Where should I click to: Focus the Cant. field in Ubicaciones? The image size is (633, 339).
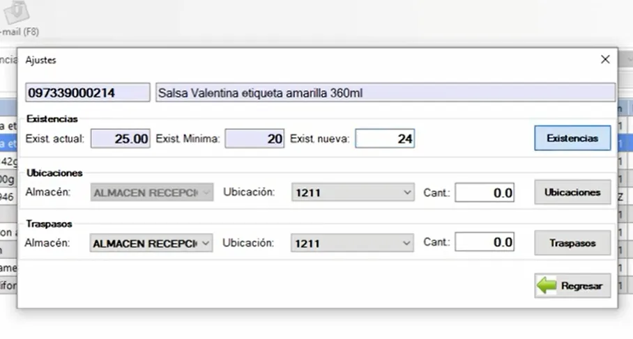pyautogui.click(x=485, y=192)
